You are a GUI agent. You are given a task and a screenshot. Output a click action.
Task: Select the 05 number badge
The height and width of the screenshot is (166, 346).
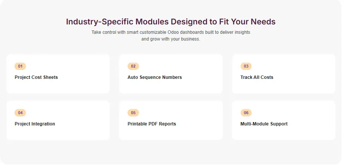click(133, 113)
